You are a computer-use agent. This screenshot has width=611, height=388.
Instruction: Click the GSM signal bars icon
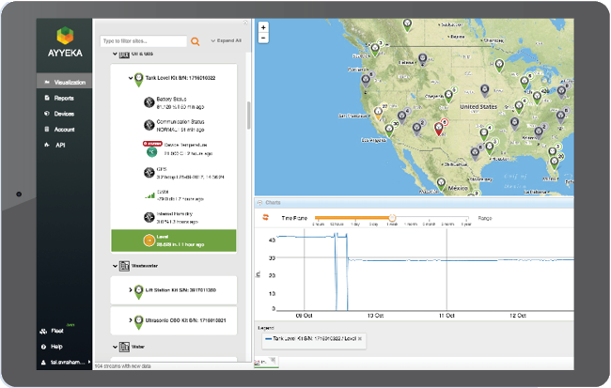pyautogui.click(x=149, y=195)
